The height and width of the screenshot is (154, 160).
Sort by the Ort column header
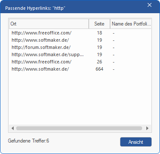coord(49,24)
